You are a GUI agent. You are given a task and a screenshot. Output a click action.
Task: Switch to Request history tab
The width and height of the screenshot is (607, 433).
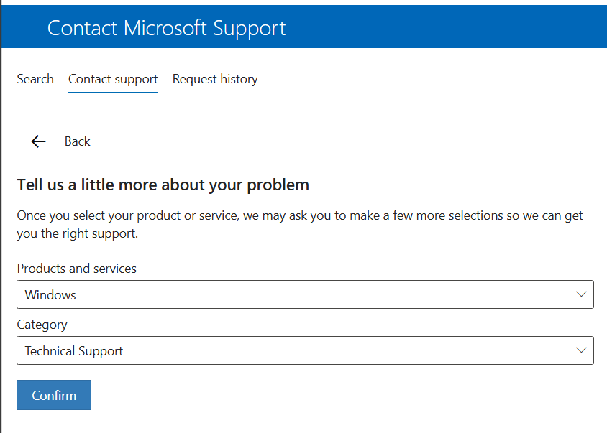click(x=215, y=79)
